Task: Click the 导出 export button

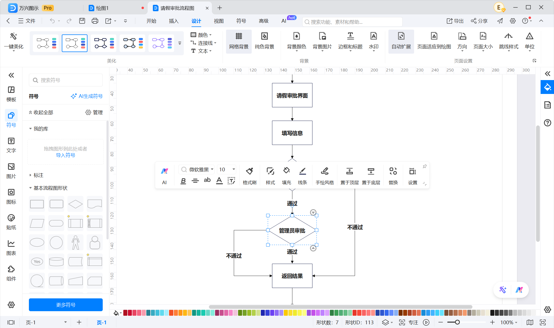Action: [455, 21]
